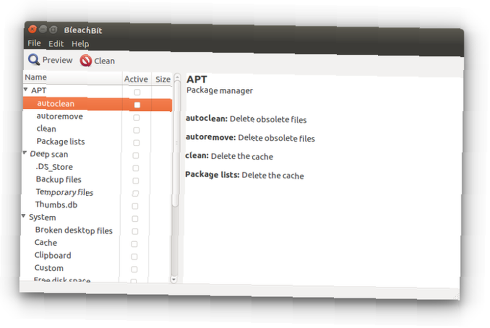Screen dimensions: 490x328
Task: Select the Temporary files row
Action: click(96, 192)
